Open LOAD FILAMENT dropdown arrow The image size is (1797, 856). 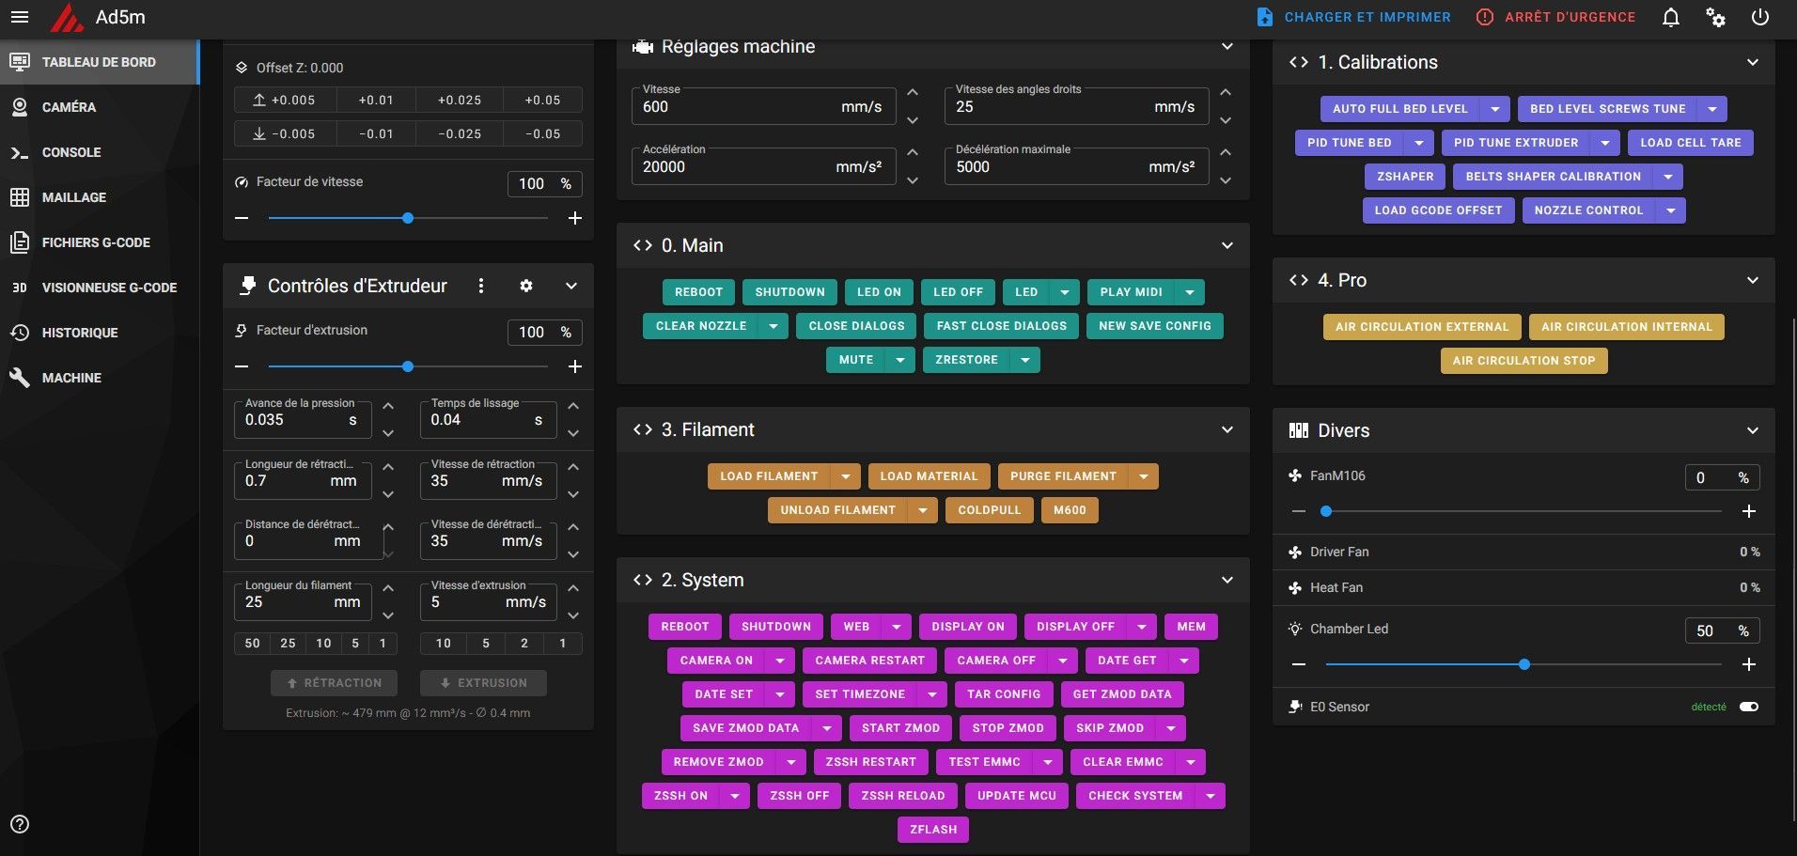coord(846,476)
